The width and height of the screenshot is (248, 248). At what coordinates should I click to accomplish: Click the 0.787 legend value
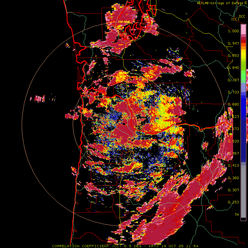pos(233,80)
